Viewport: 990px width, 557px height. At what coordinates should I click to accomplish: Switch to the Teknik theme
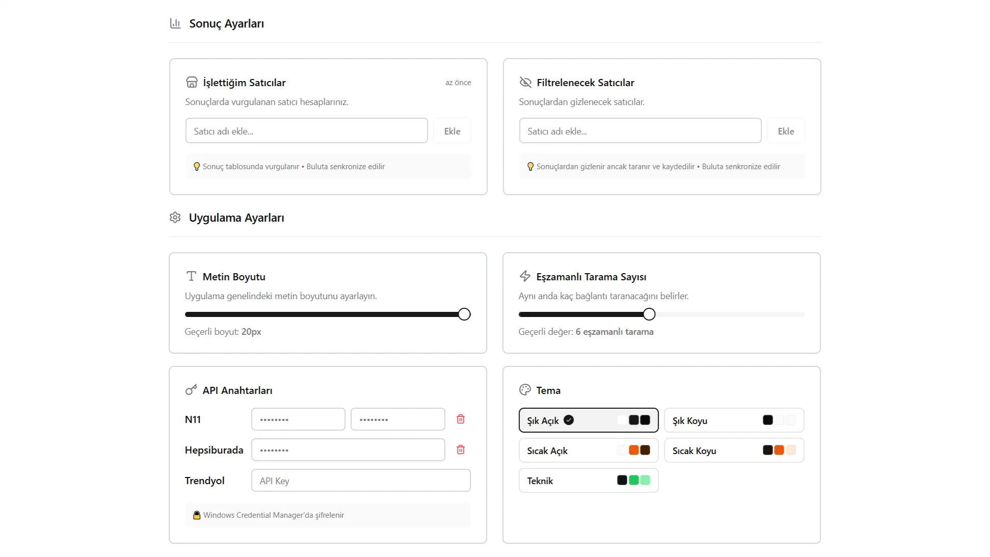[588, 481]
